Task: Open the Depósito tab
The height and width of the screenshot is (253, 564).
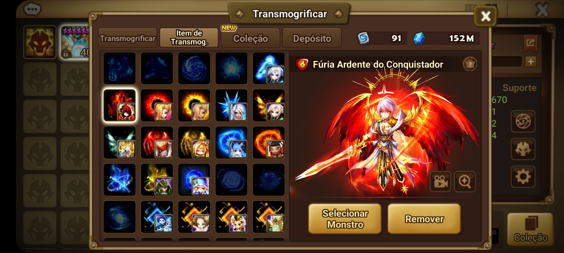Action: 312,38
